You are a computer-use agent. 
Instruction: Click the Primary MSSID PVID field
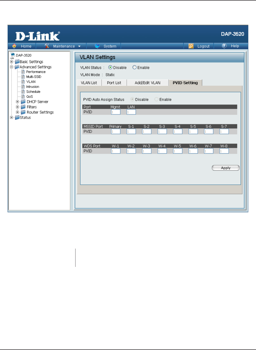[x=116, y=131]
